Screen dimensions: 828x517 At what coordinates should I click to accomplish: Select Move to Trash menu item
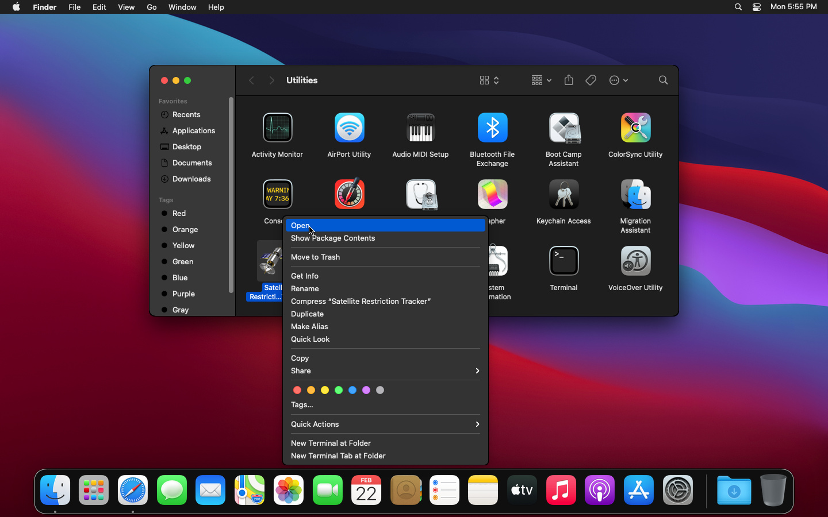[315, 257]
